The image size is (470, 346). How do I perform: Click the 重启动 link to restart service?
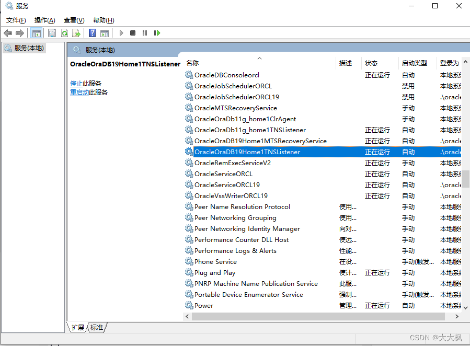click(79, 93)
